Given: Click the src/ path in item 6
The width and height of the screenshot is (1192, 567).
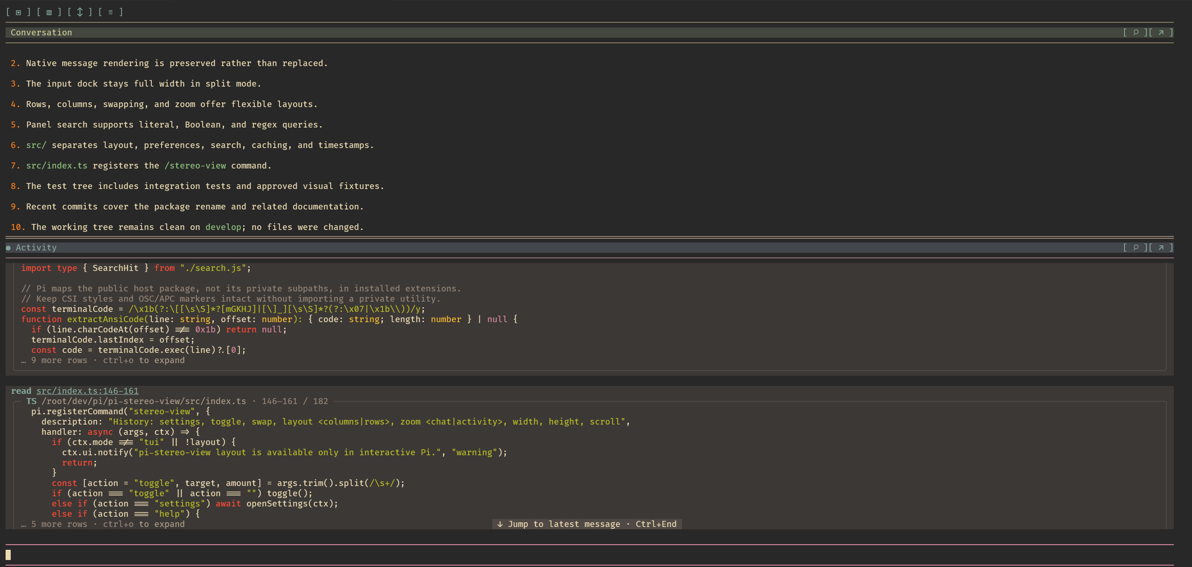Looking at the screenshot, I should click(36, 145).
